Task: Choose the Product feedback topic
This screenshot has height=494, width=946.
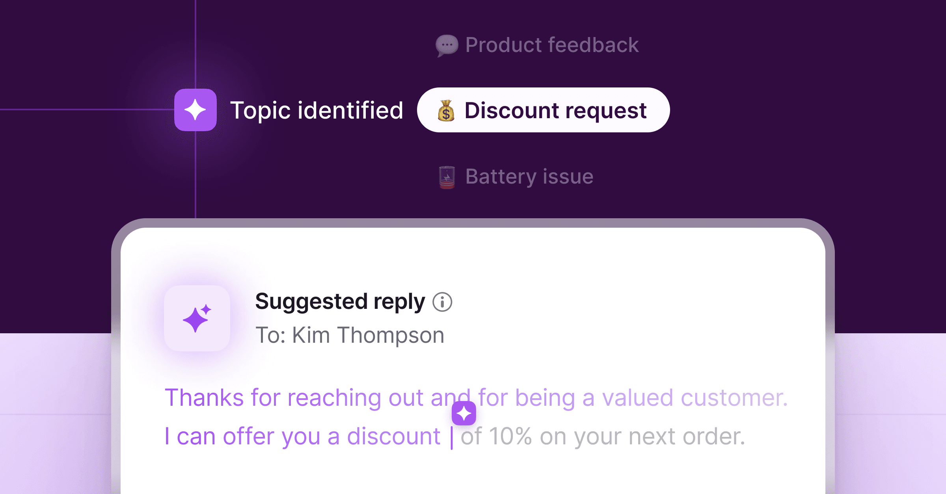Action: point(551,45)
